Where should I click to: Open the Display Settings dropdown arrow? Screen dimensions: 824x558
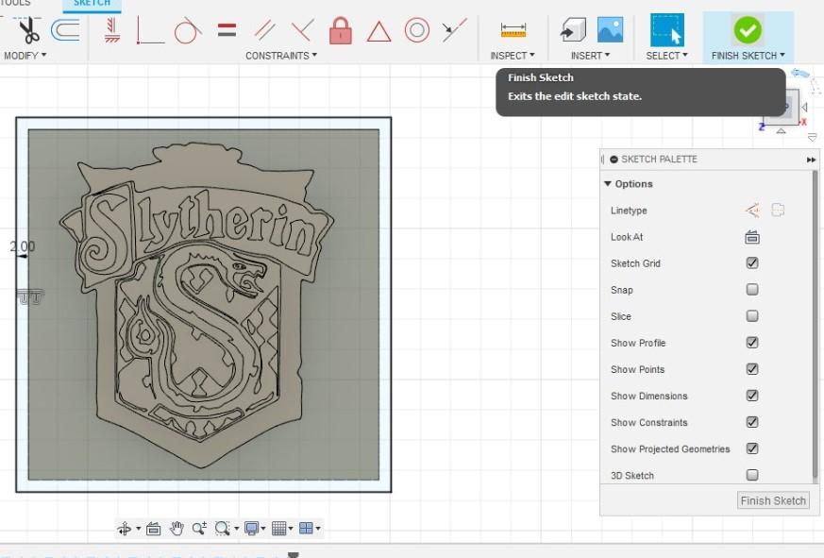click(263, 528)
